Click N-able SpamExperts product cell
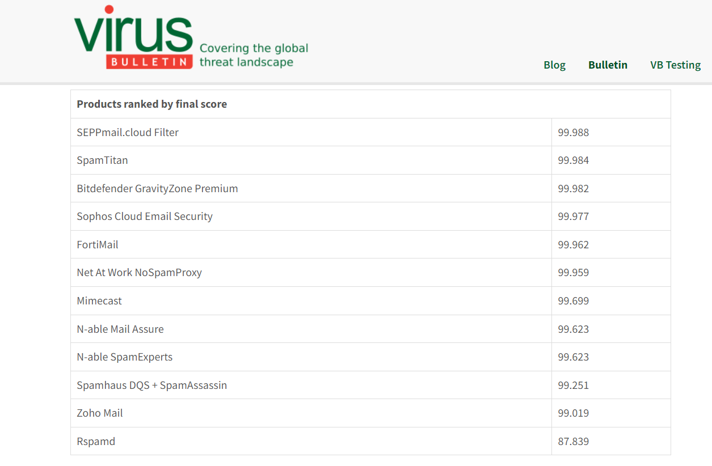The image size is (712, 466). (x=124, y=357)
